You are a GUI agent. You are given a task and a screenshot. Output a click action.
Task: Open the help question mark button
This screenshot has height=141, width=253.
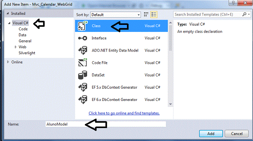point(233,3)
